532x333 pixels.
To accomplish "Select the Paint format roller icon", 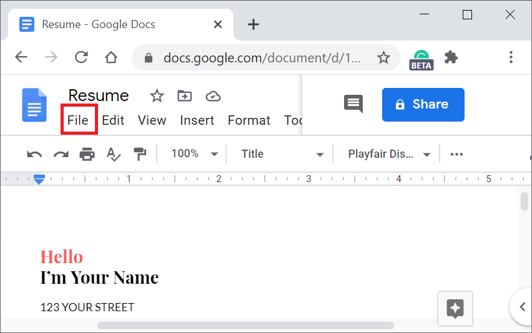I will click(139, 154).
